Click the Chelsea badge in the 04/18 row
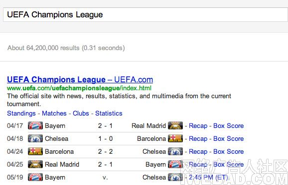The image size is (288, 185). [35, 138]
